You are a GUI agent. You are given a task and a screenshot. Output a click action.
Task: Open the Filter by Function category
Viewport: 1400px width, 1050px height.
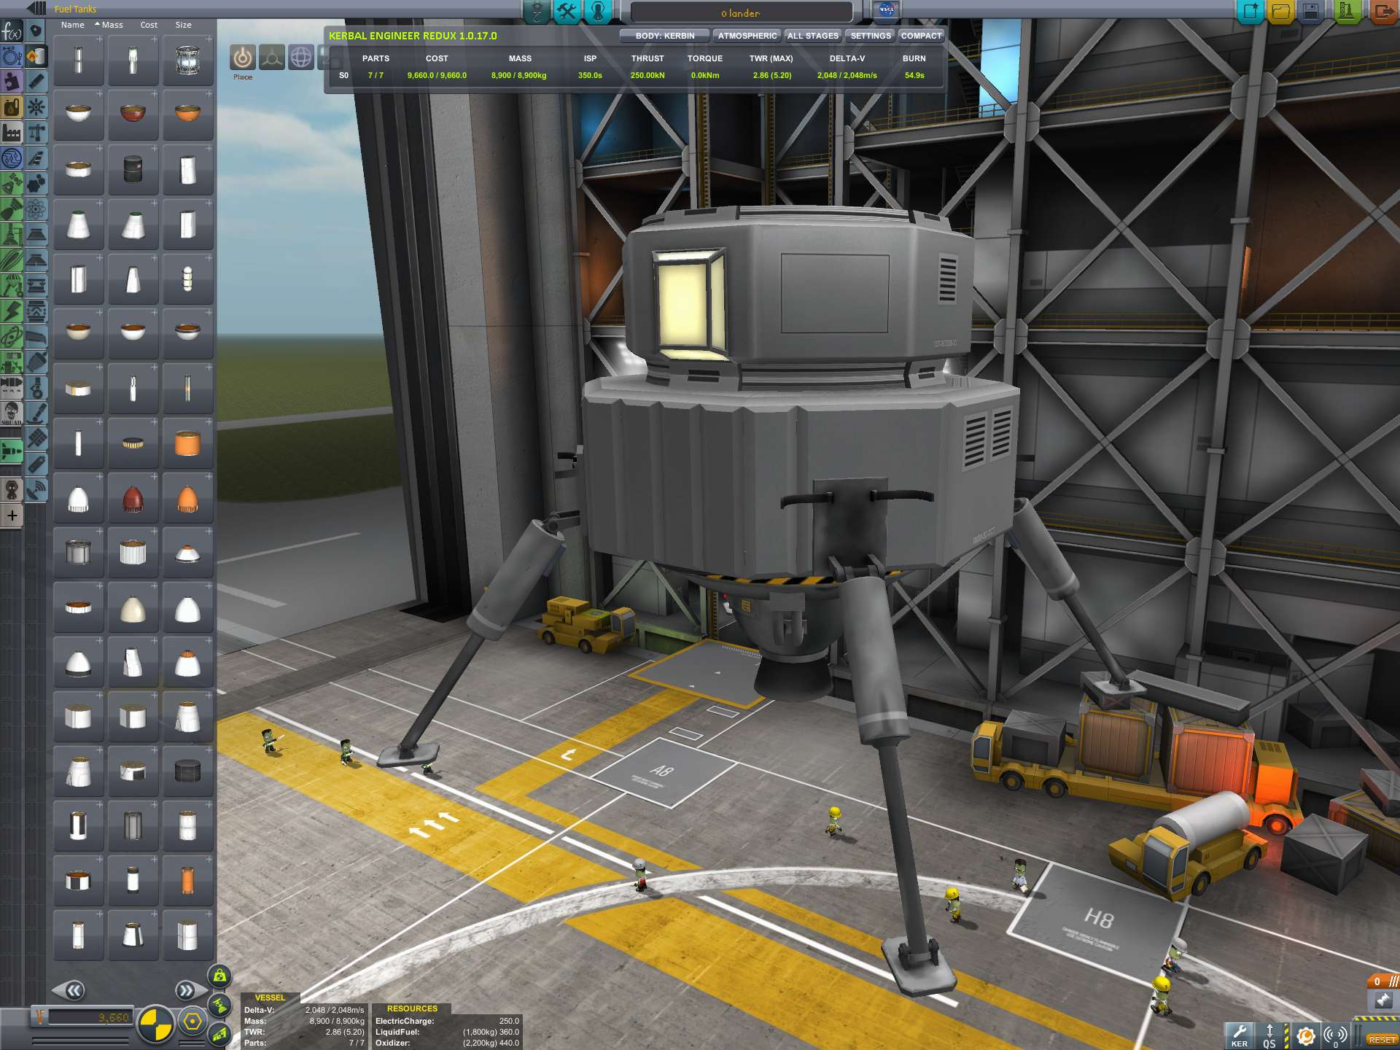[x=12, y=31]
